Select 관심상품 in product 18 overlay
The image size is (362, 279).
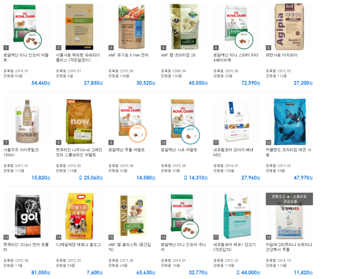pyautogui.click(x=290, y=202)
